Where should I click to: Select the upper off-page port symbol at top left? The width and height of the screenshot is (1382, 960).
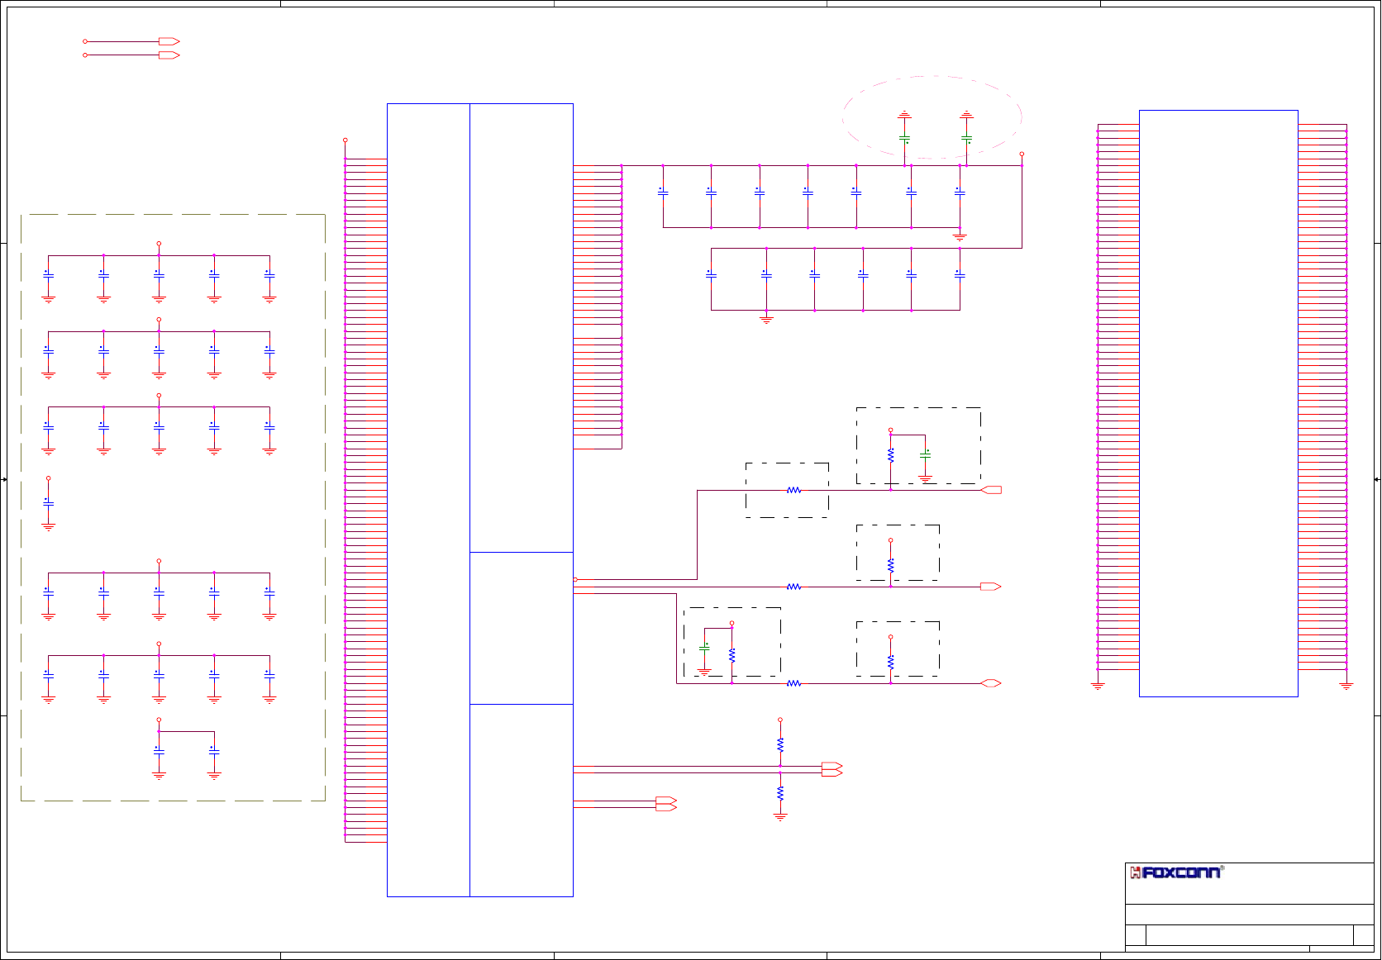169,41
